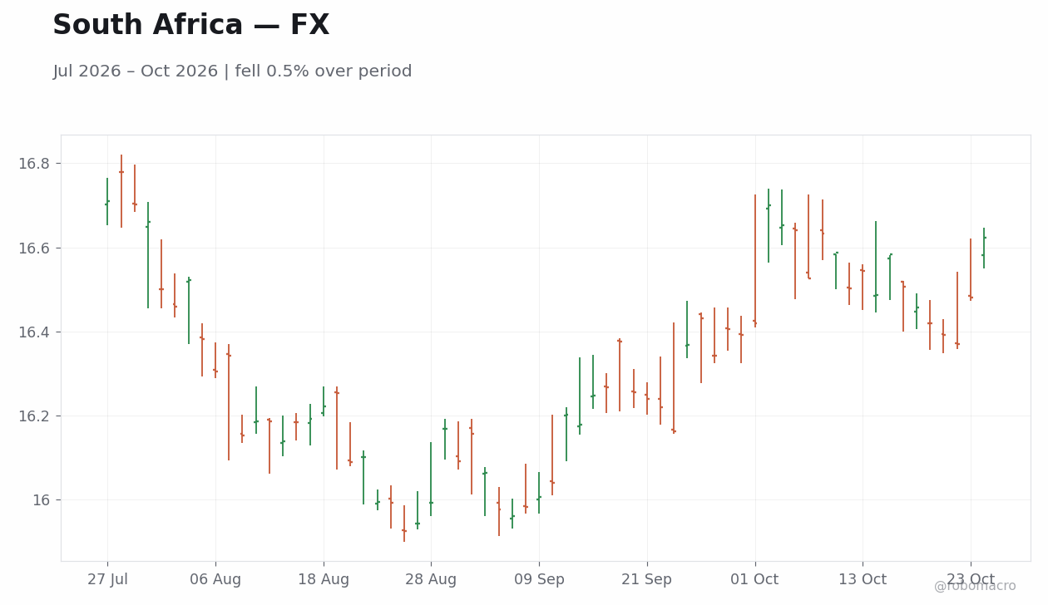Click the first green bar at 27 Jul
Viewport: 1048px width, 605px height.
[x=107, y=201]
